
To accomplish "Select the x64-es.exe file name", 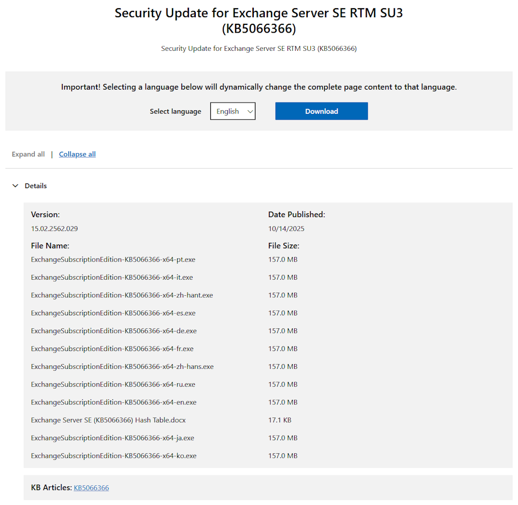I will click(113, 313).
